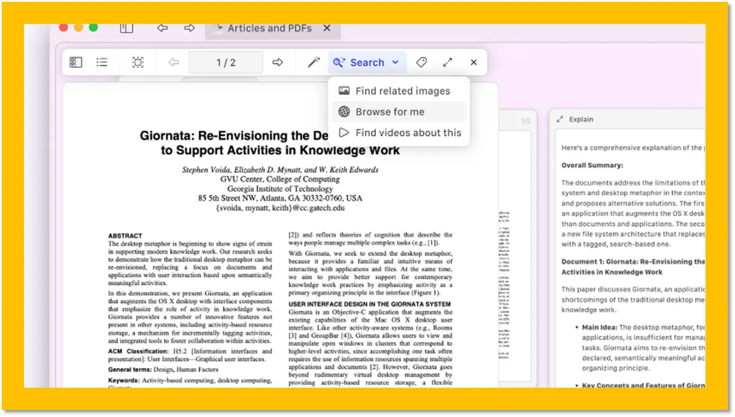Close the Articles and PDFs tab
The height and width of the screenshot is (417, 735).
327,28
